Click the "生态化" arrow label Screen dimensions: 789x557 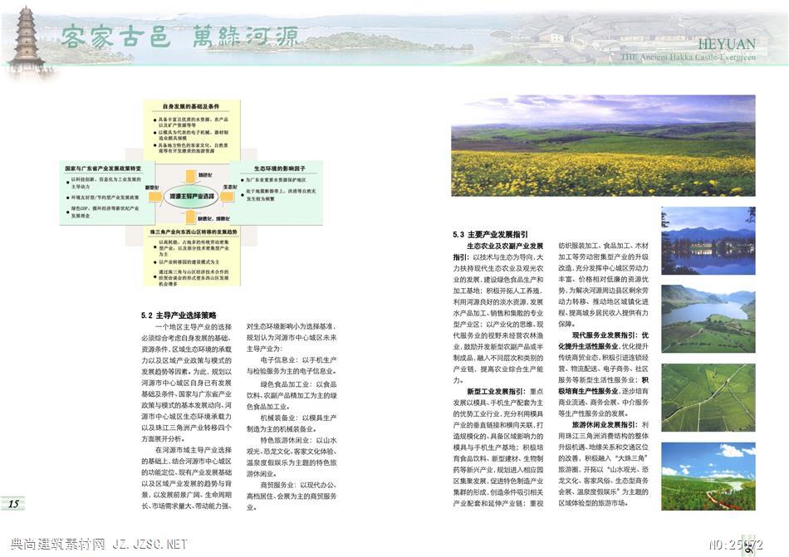click(x=230, y=187)
